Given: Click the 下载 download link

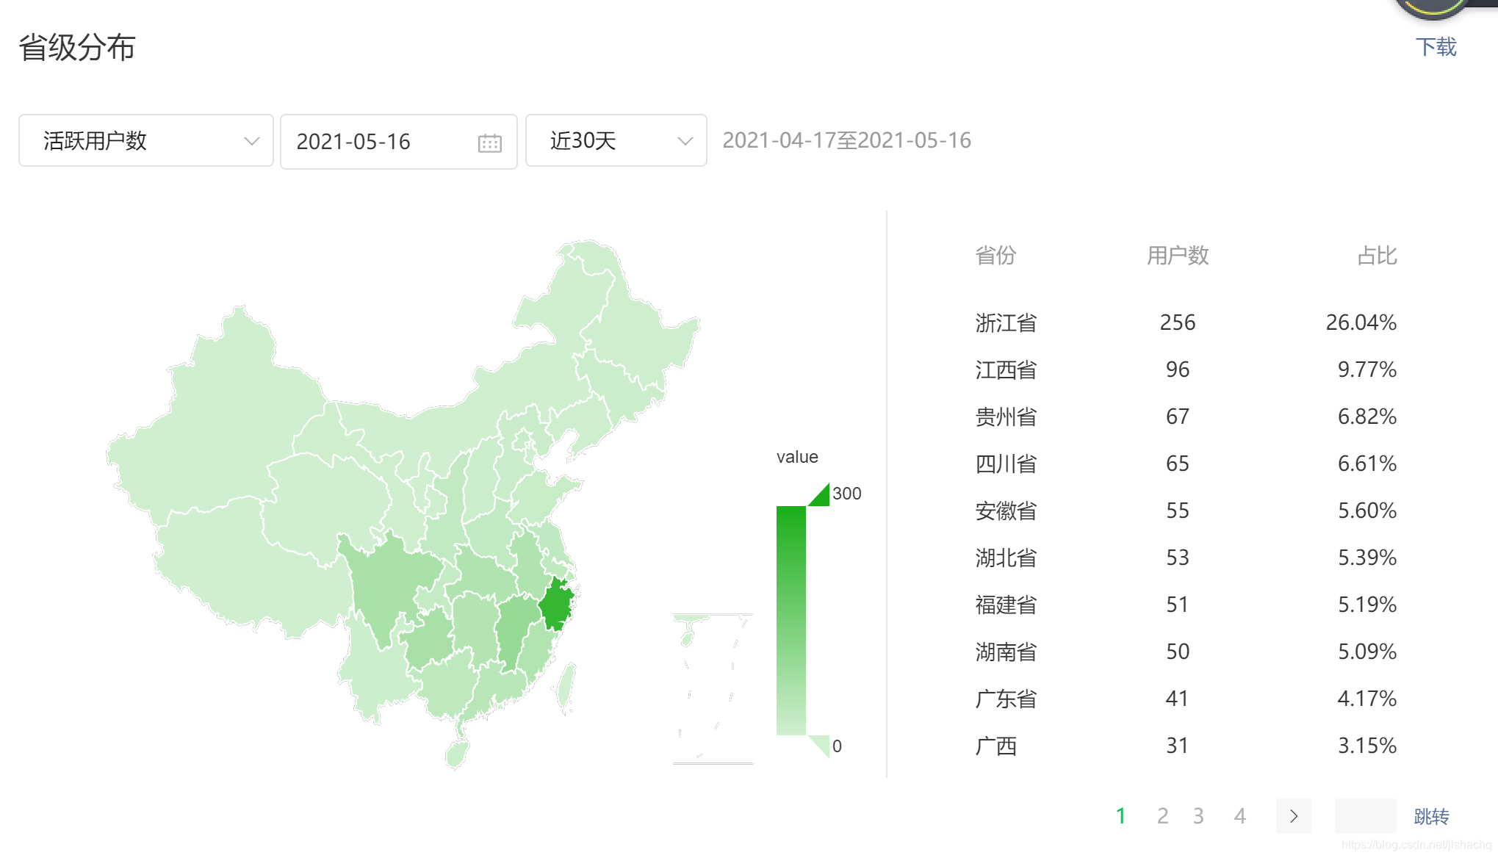Looking at the screenshot, I should click(x=1436, y=47).
